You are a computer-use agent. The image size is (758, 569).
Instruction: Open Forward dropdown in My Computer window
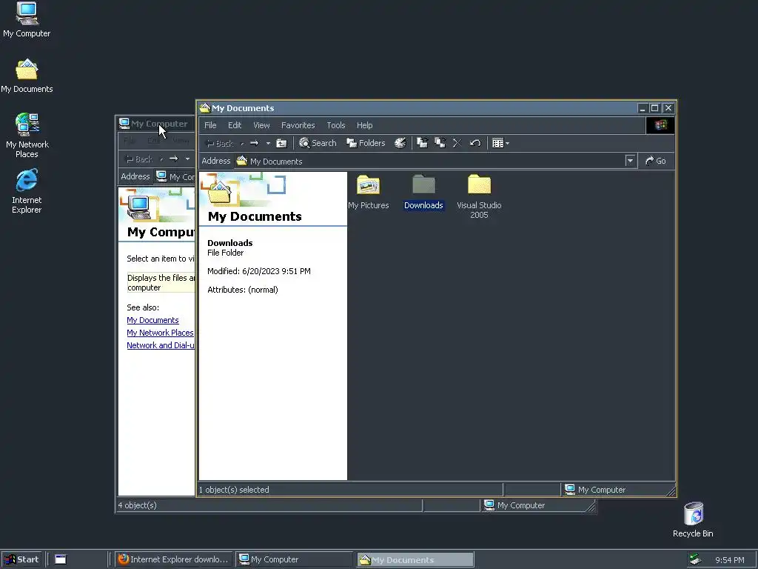point(187,159)
